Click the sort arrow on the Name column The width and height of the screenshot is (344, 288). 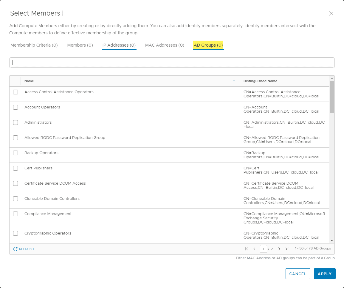[234, 81]
